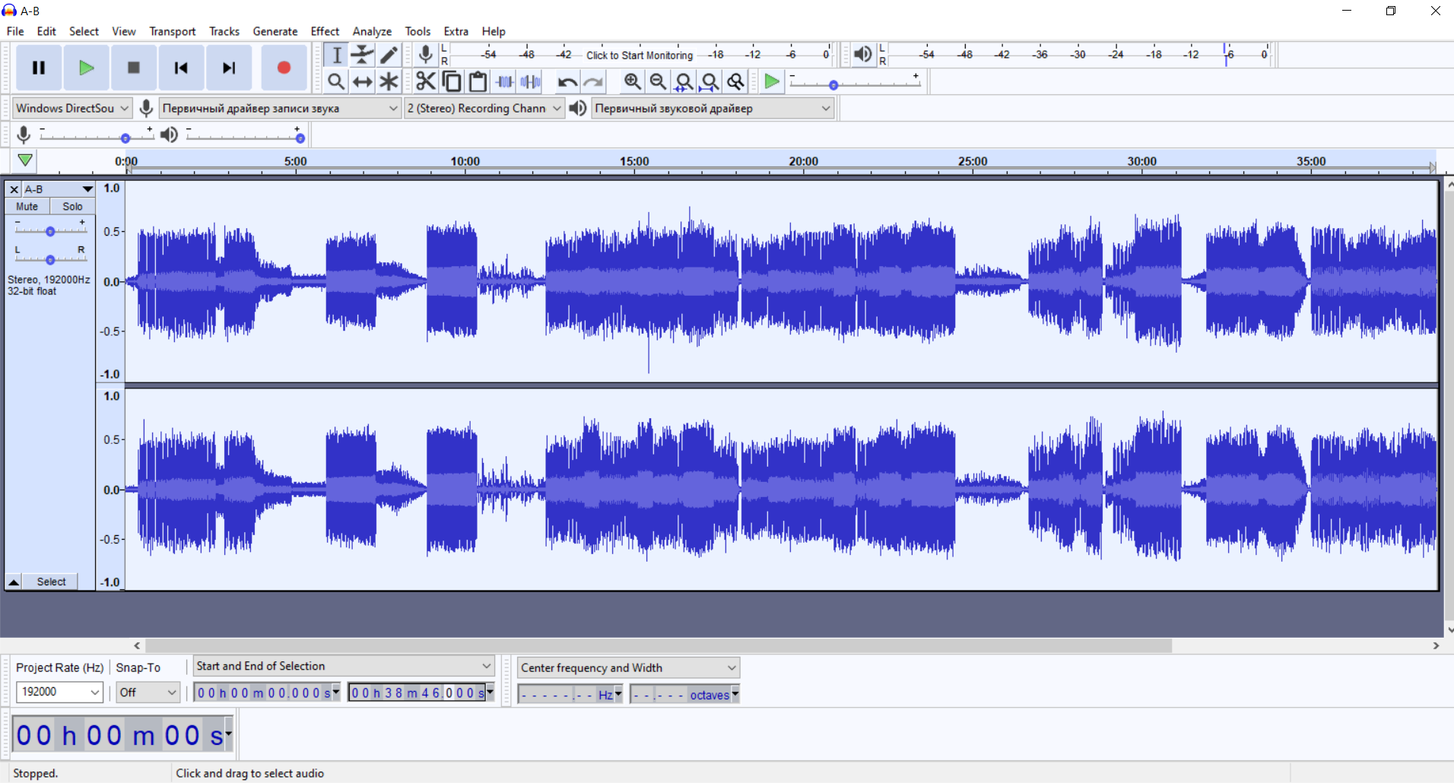Open the Recording Channels dropdown
1454x783 pixels.
pyautogui.click(x=484, y=108)
